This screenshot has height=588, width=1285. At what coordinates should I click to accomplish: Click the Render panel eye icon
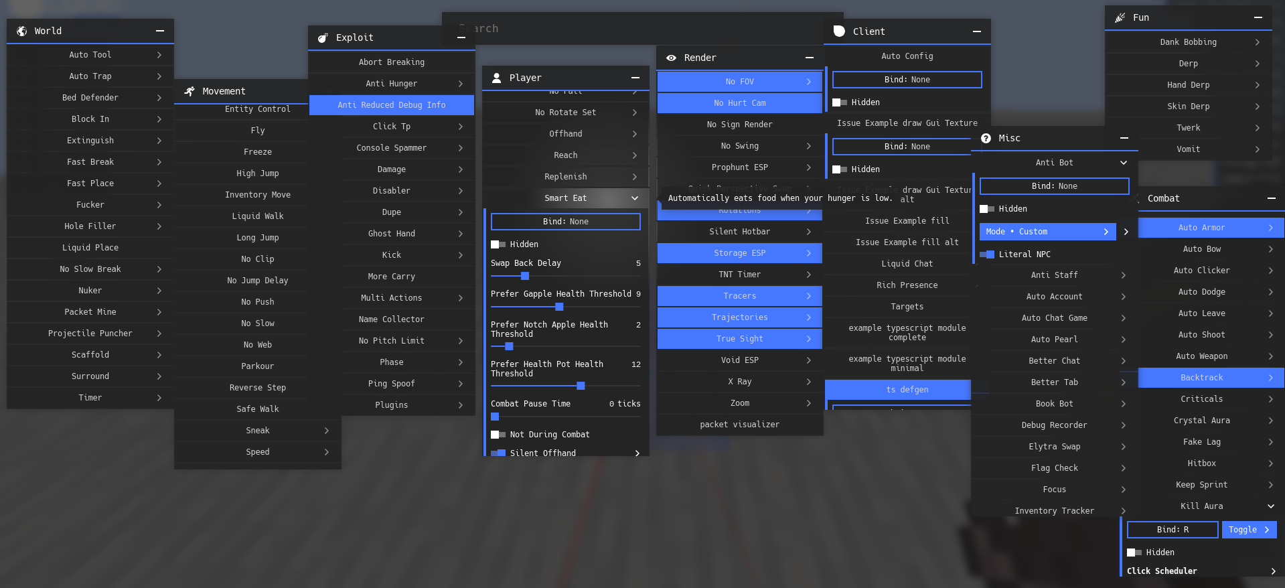(x=671, y=58)
